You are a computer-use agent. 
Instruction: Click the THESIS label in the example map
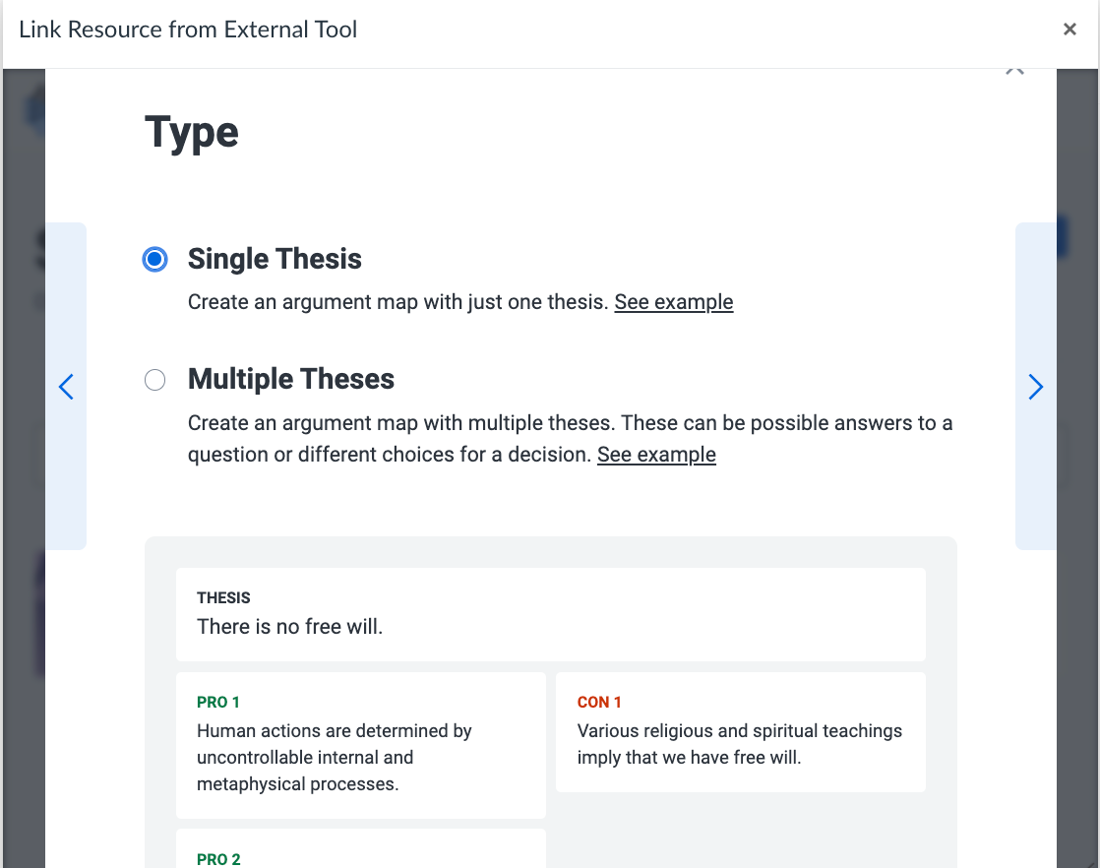[x=223, y=597]
